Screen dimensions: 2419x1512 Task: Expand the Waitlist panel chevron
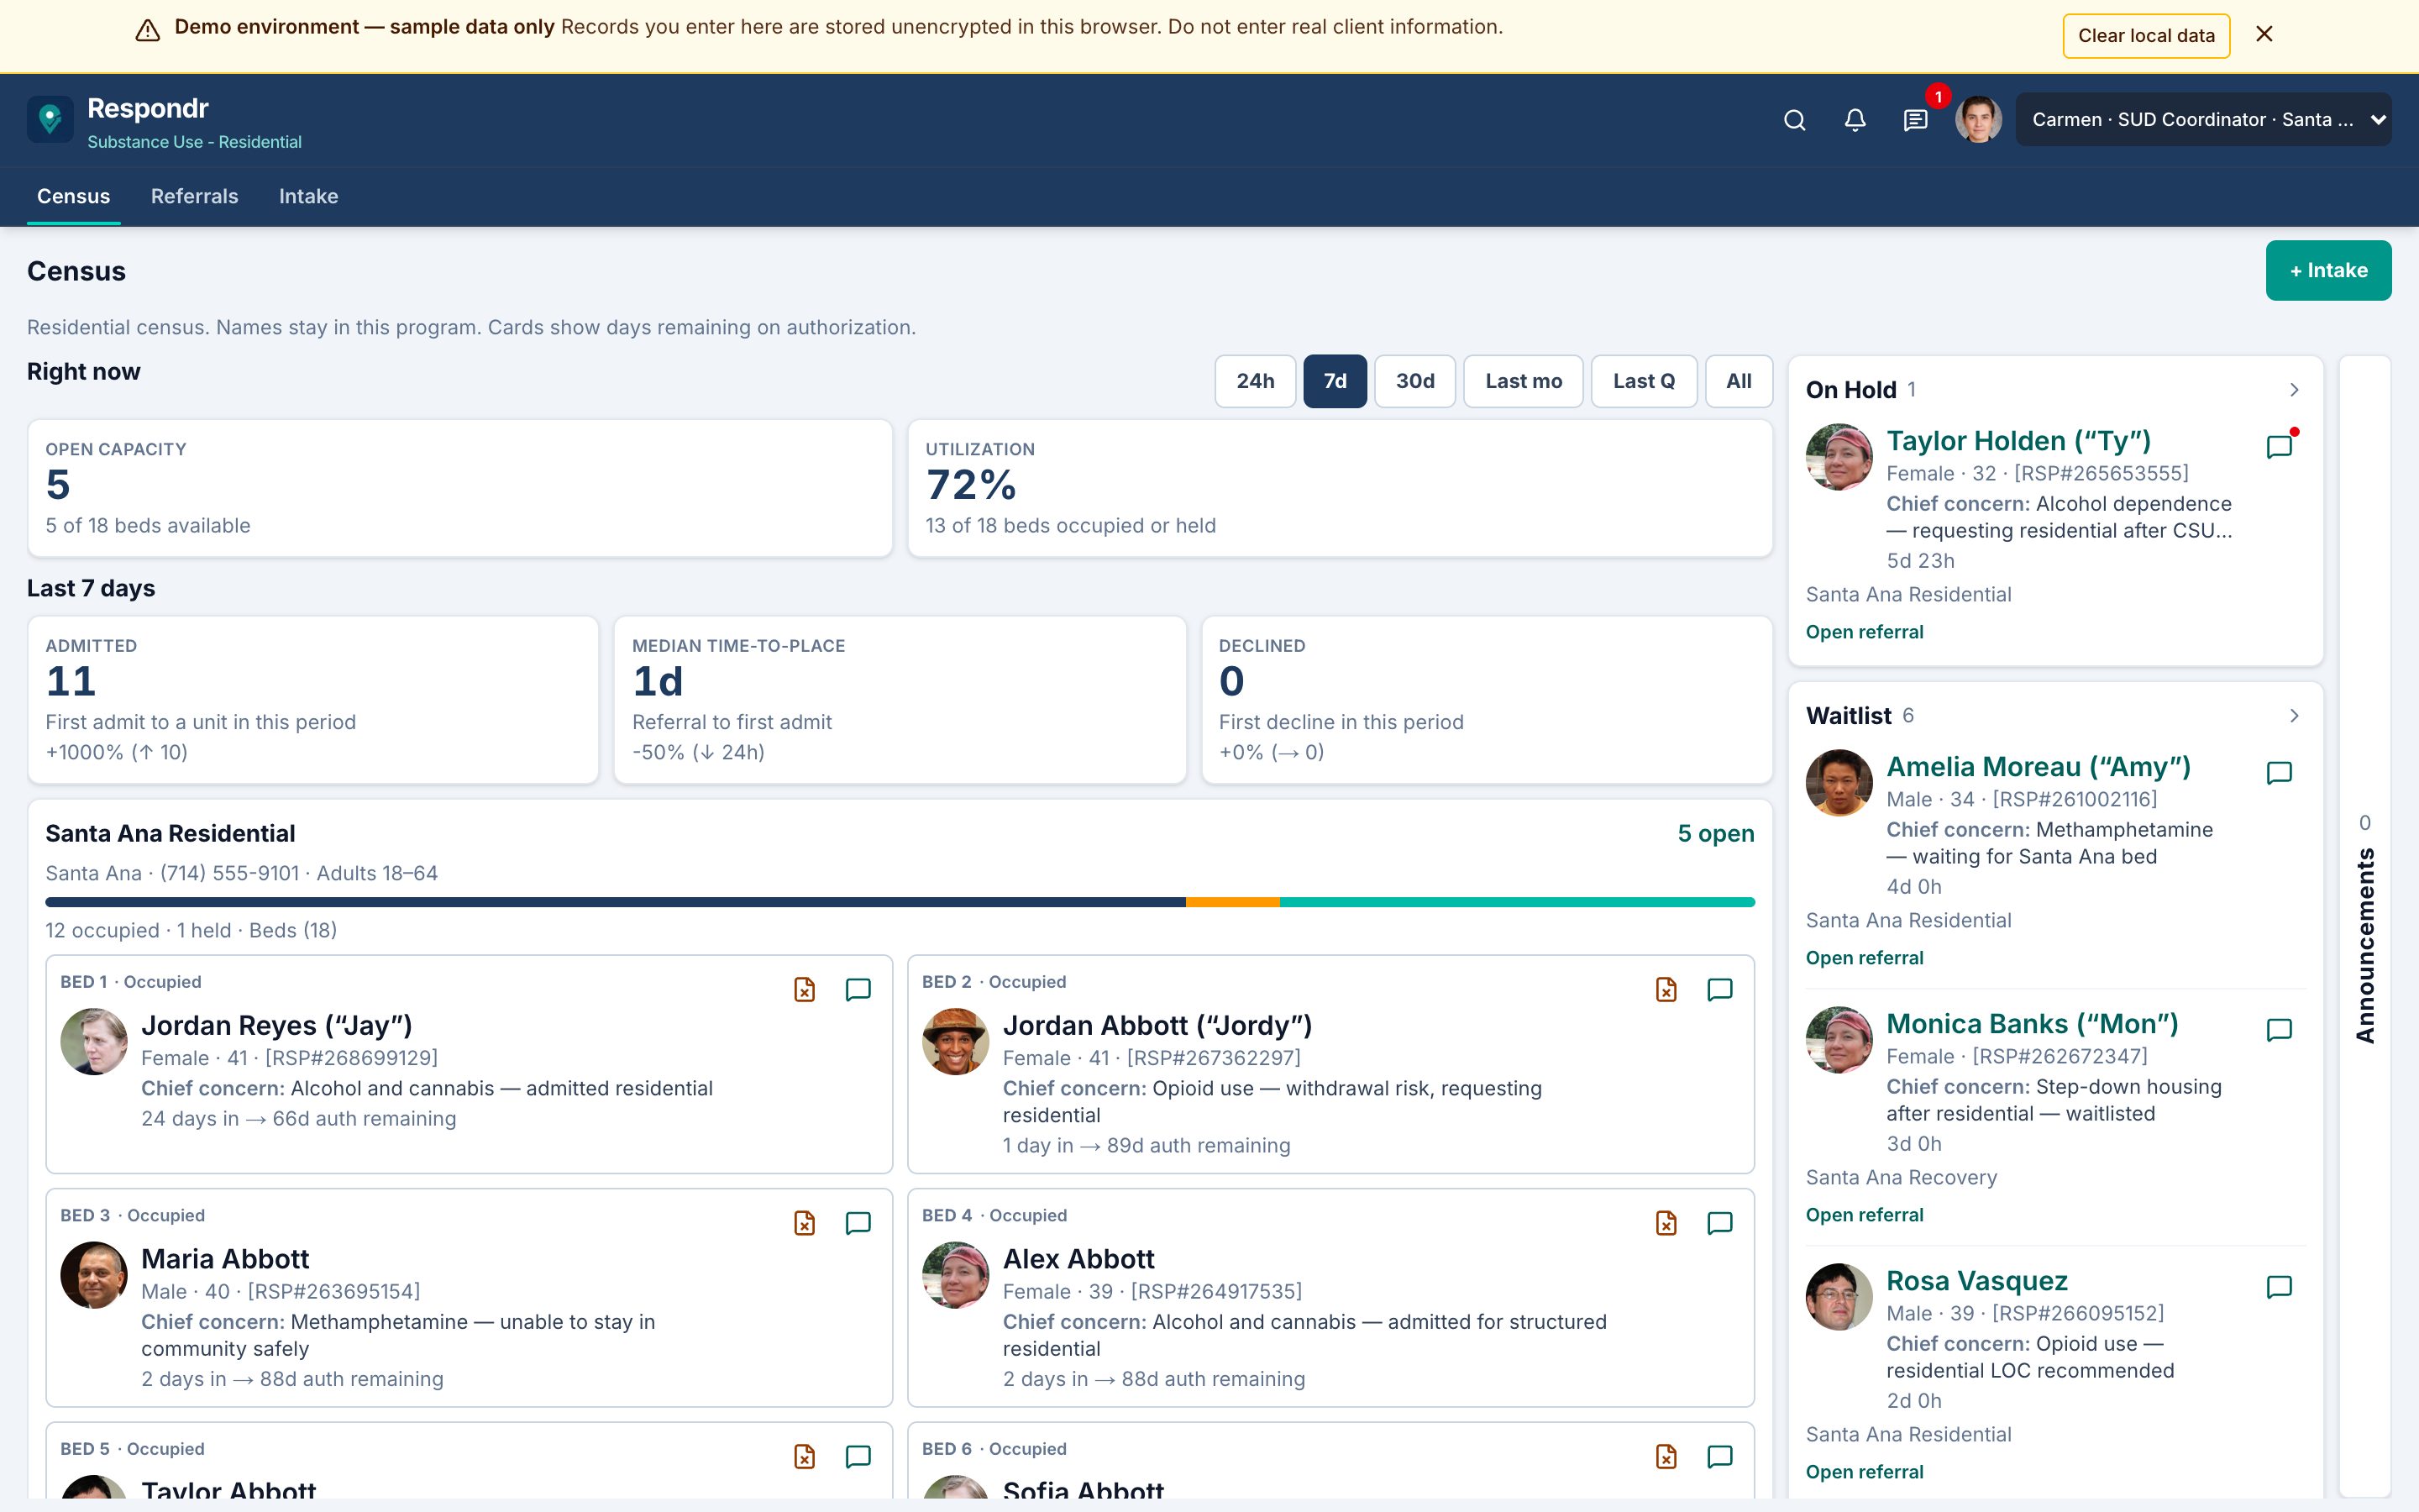(2294, 715)
